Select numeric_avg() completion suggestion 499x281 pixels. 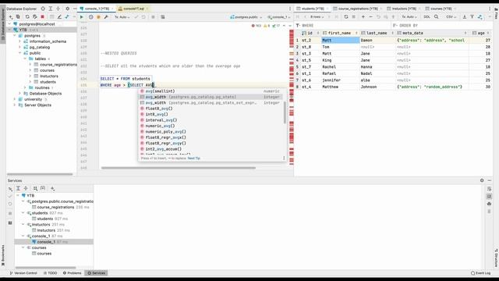tap(211, 126)
